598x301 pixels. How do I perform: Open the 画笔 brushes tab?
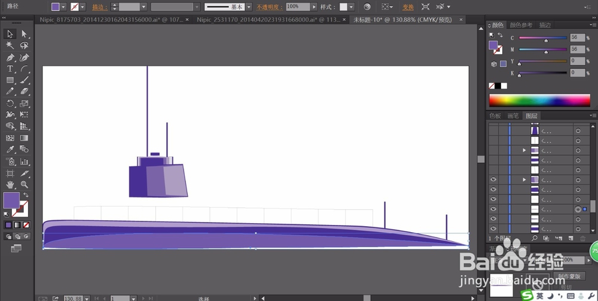tap(513, 115)
